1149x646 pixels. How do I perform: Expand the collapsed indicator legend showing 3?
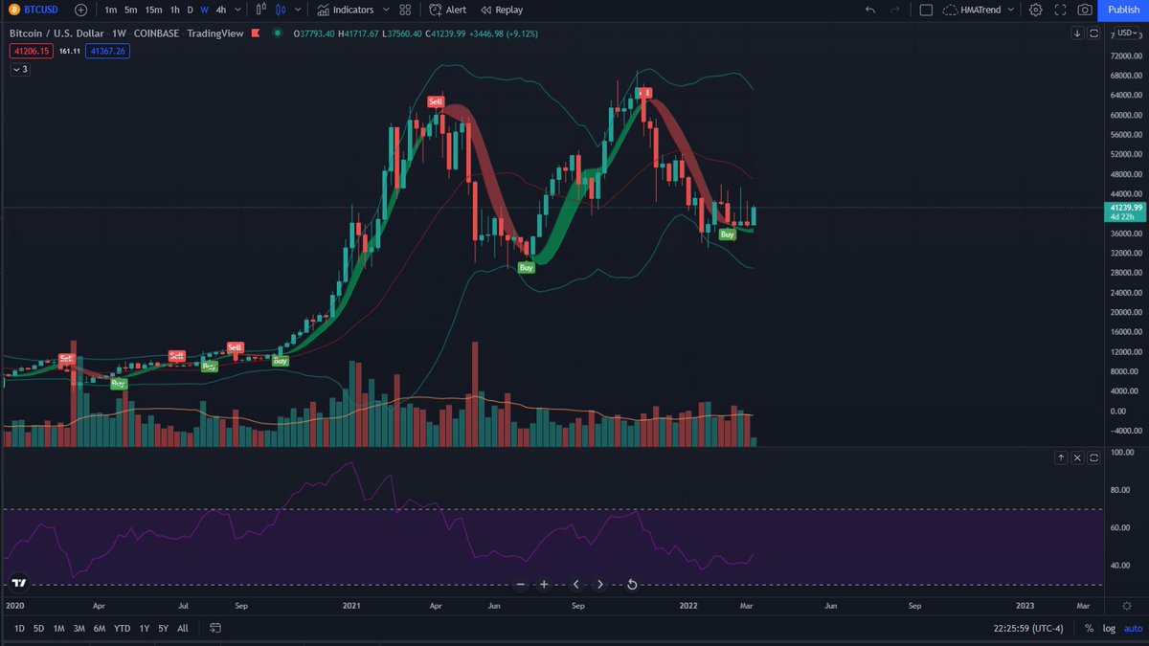[20, 70]
